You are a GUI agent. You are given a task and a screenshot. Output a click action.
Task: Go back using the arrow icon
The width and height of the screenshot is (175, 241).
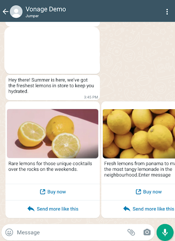click(6, 12)
